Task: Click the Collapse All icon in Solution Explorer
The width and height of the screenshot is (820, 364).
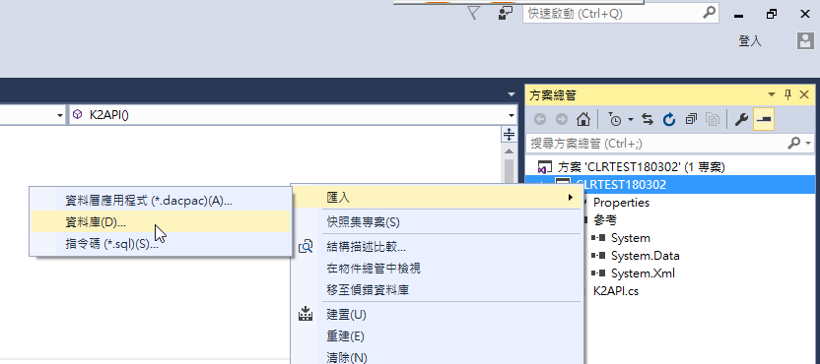Action: coord(691,120)
